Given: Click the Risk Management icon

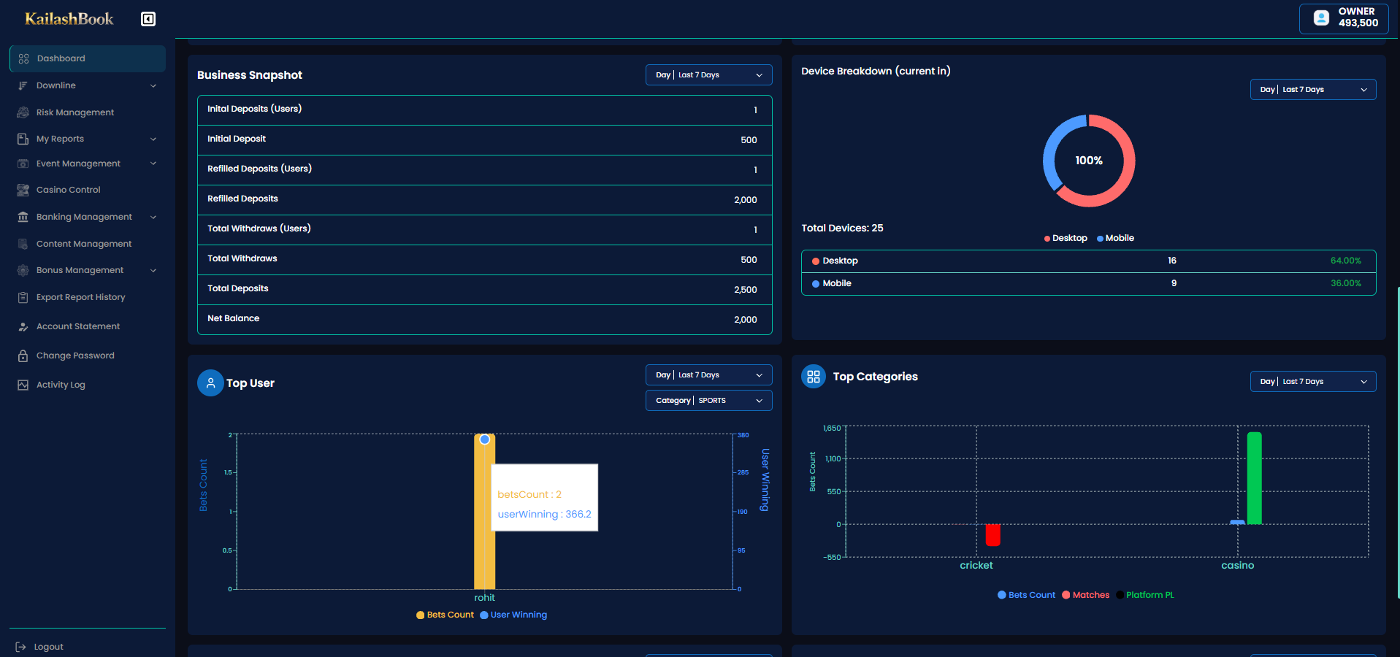Looking at the screenshot, I should pyautogui.click(x=23, y=112).
